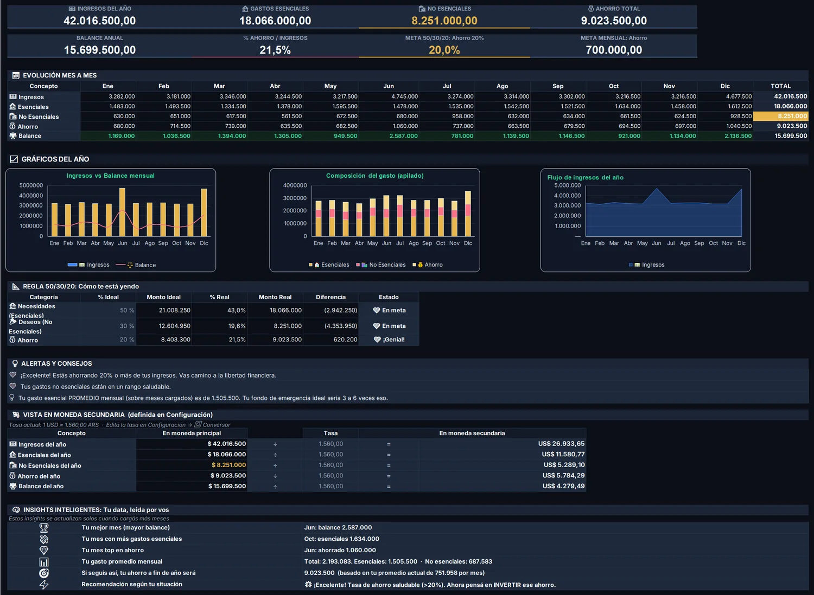Image resolution: width=814 pixels, height=595 pixels.
Task: Select the Jun column header in the monthly table
Action: click(389, 86)
